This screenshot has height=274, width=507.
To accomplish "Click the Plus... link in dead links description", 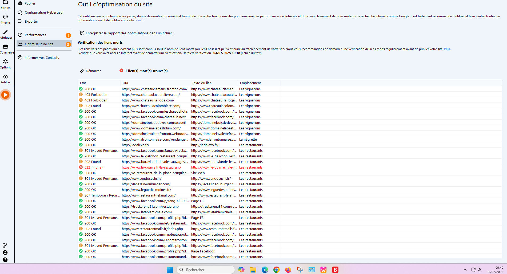I will coord(448,49).
